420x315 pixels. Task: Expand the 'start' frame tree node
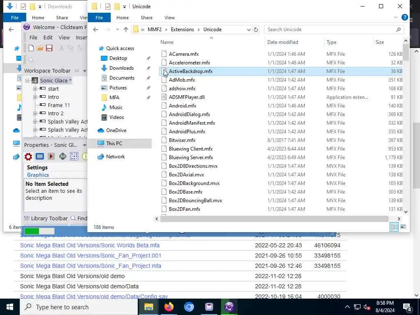(35, 89)
